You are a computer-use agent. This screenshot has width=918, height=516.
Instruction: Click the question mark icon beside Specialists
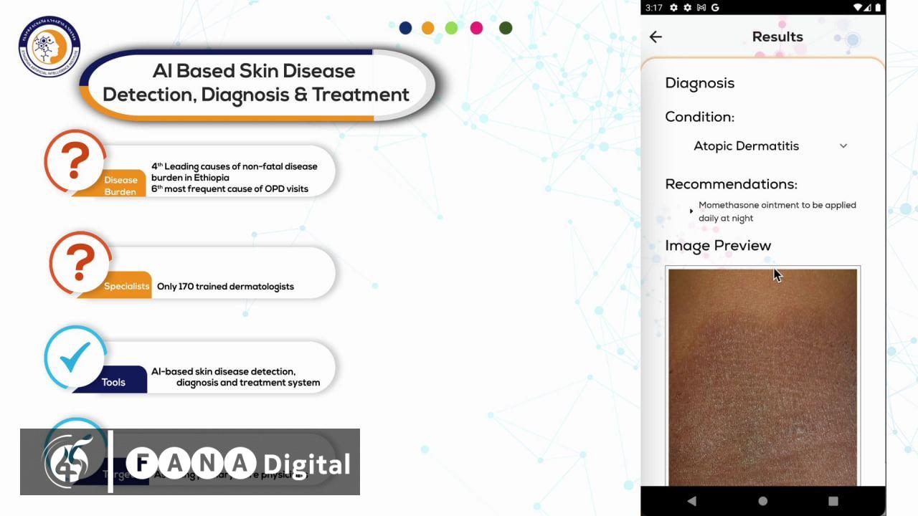[80, 262]
